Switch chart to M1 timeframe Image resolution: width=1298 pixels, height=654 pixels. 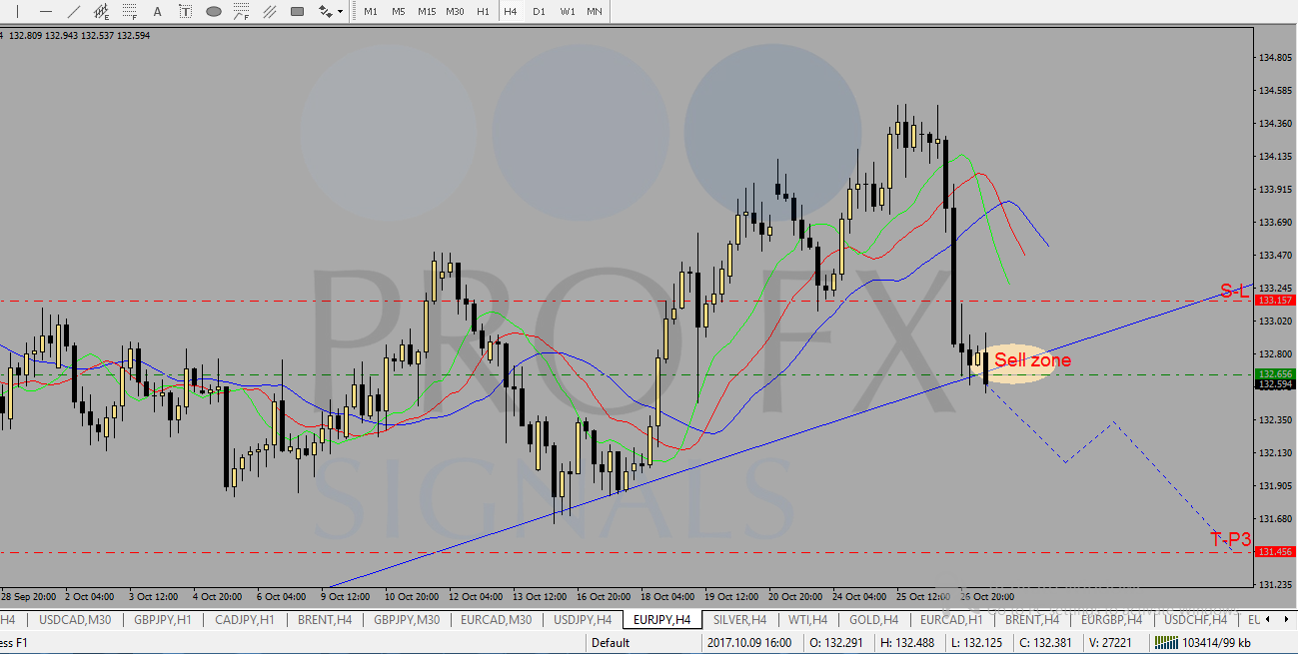371,11
